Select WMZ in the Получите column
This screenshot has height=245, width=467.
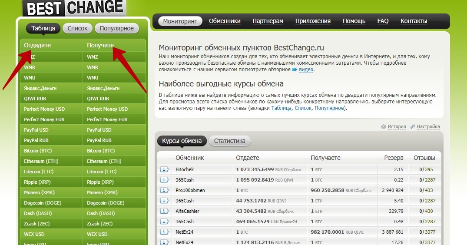[114, 57]
